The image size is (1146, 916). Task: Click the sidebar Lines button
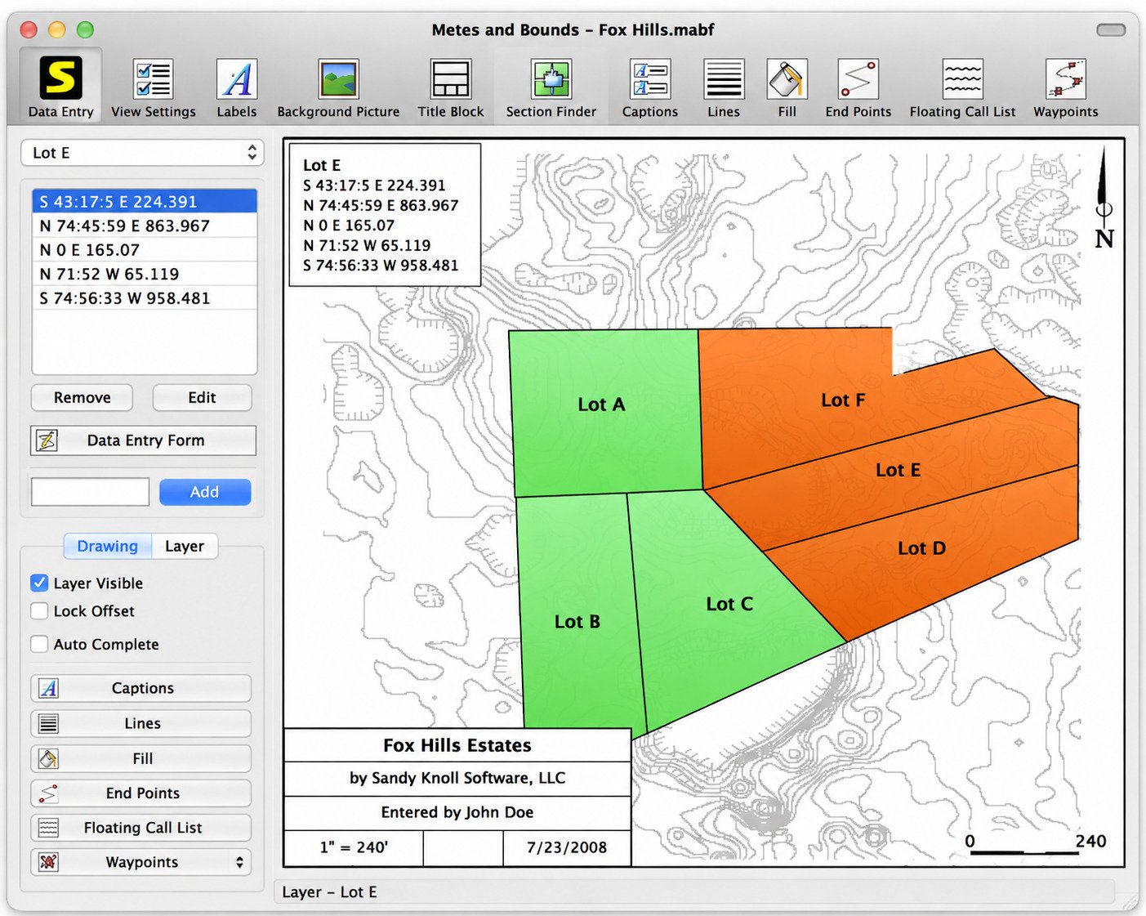(x=140, y=723)
